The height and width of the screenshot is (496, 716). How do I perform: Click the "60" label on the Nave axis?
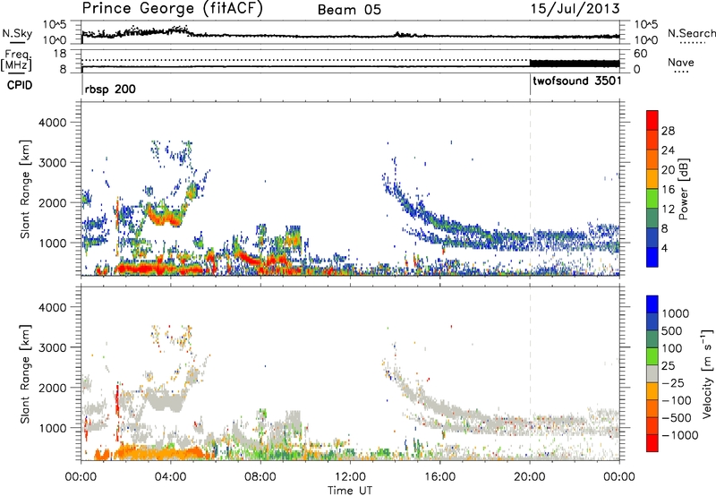[x=641, y=54]
